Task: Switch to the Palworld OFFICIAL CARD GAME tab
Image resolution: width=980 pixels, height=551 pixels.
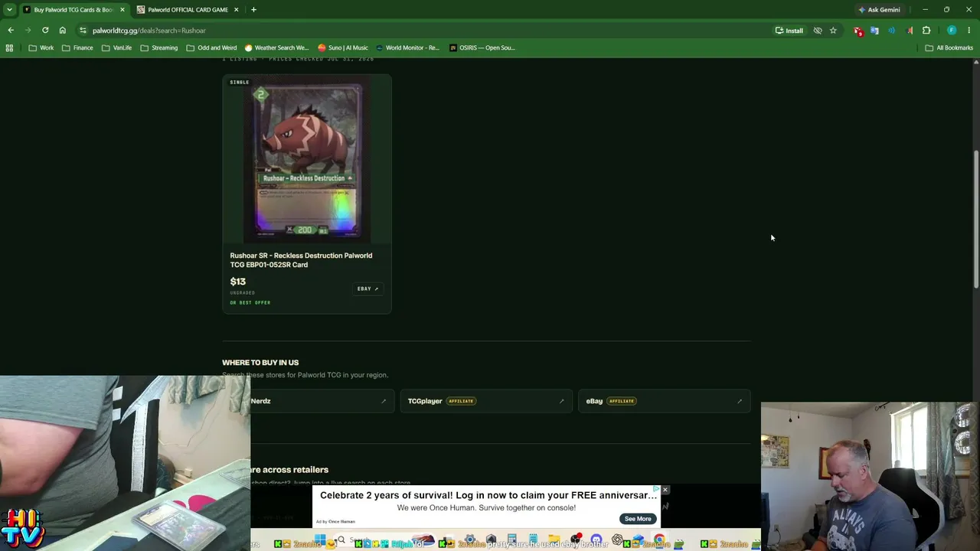Action: pos(188,10)
